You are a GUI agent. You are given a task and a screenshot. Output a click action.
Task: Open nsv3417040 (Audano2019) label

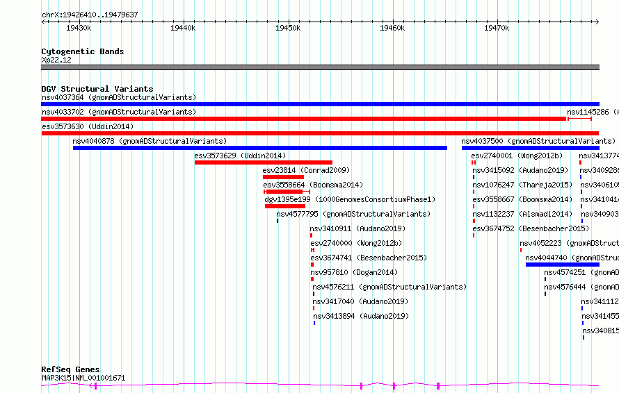pos(360,301)
